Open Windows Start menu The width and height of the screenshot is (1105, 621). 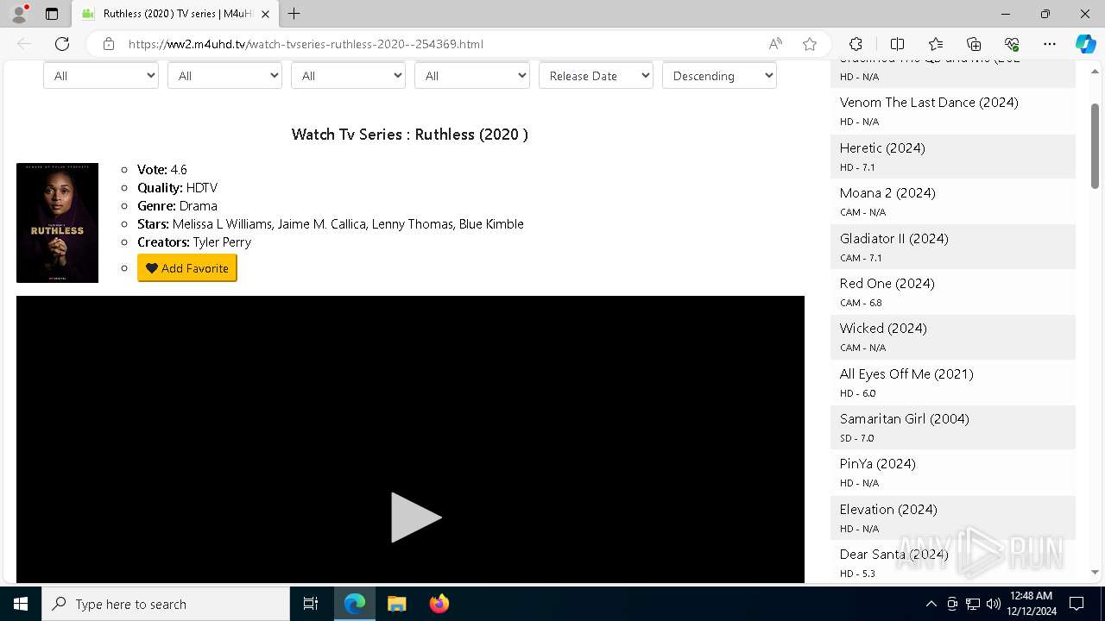pyautogui.click(x=21, y=604)
